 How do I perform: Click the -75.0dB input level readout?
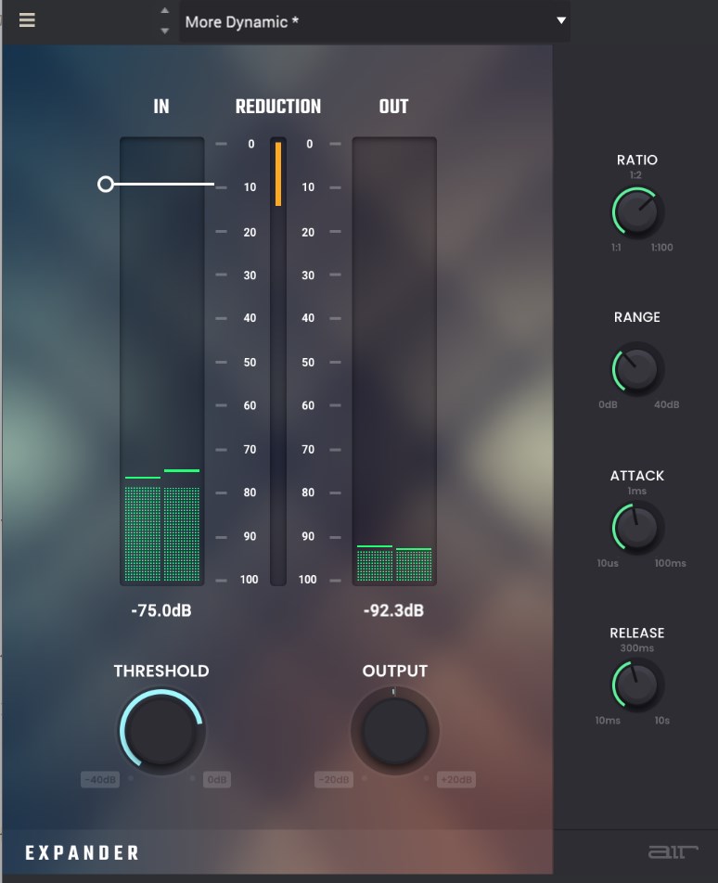161,611
